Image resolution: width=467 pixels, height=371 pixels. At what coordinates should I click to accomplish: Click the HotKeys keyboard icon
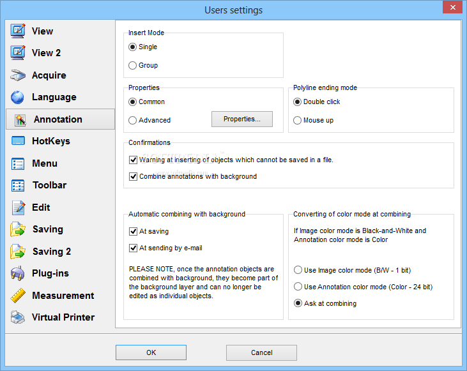coord(18,141)
